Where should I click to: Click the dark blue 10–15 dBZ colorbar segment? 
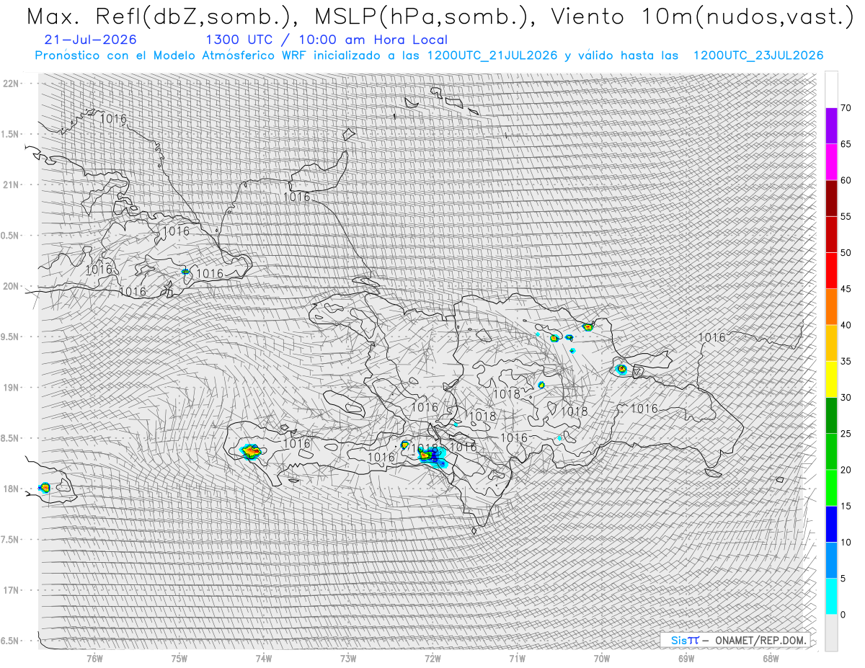tap(831, 524)
